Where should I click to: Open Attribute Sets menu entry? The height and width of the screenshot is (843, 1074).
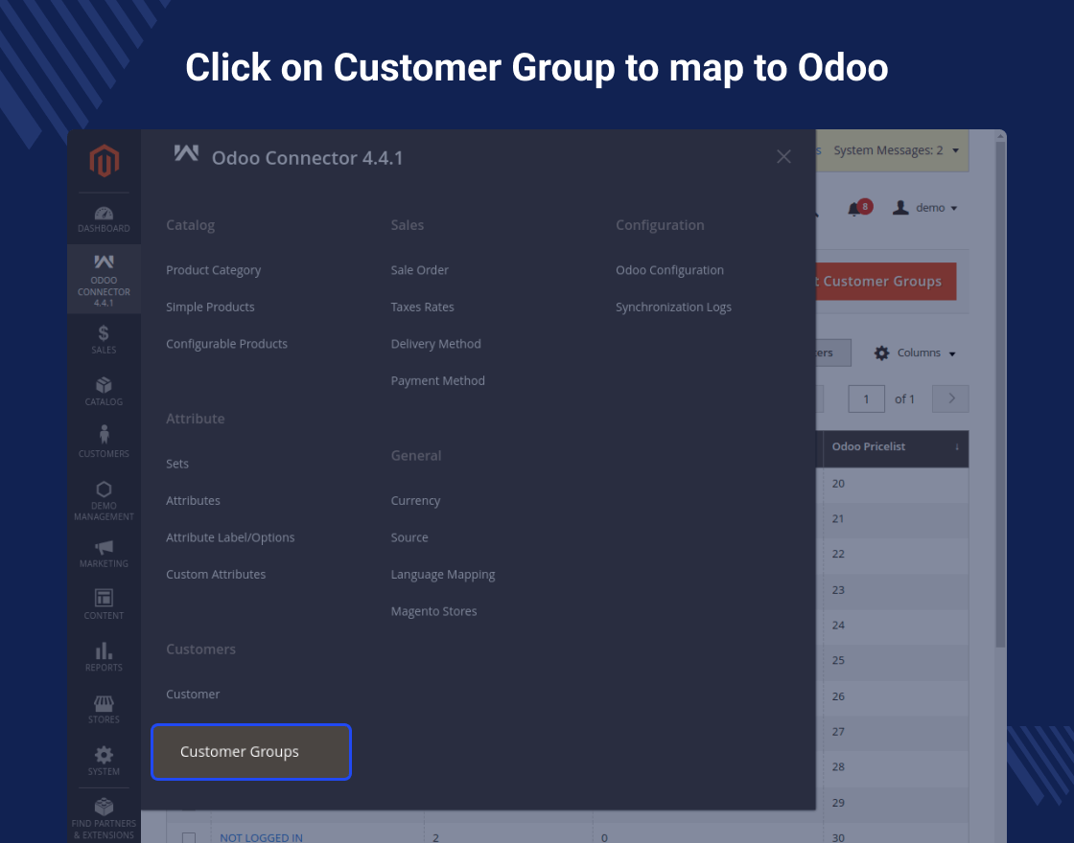177,464
